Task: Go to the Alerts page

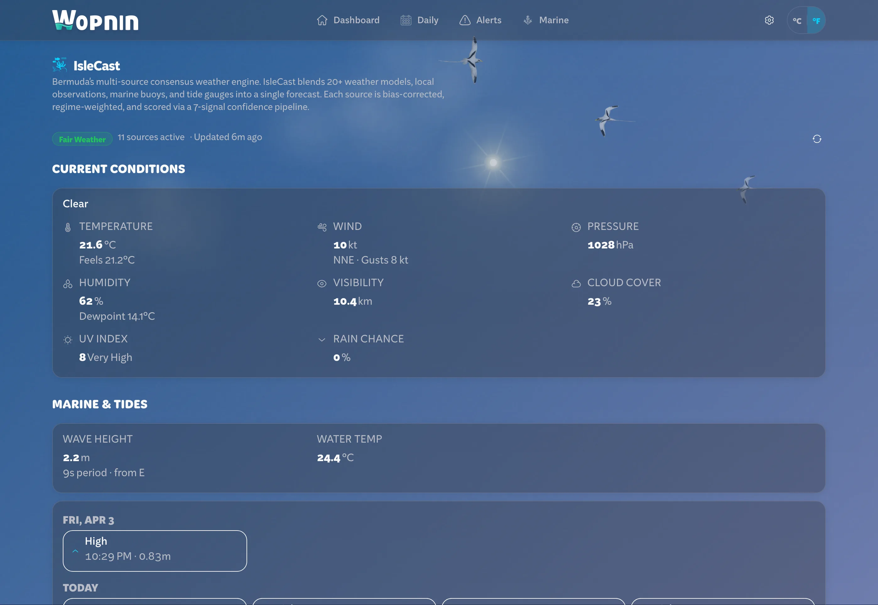Action: tap(480, 20)
